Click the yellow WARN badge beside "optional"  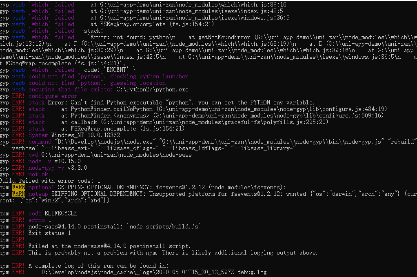click(18, 187)
